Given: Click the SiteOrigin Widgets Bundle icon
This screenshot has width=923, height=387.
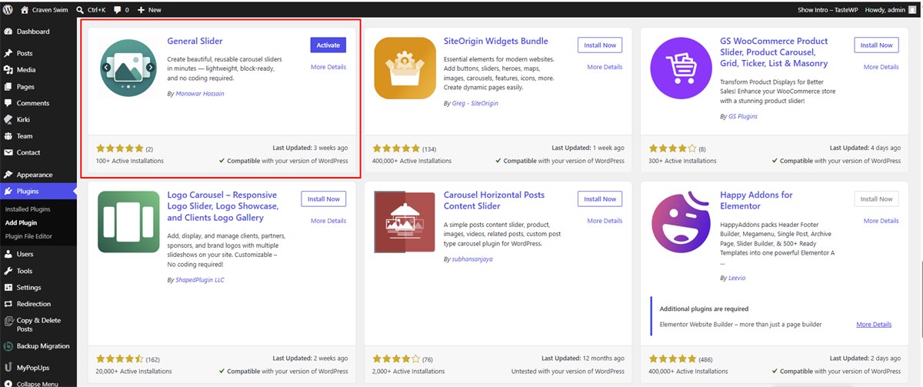Looking at the screenshot, I should (405, 68).
